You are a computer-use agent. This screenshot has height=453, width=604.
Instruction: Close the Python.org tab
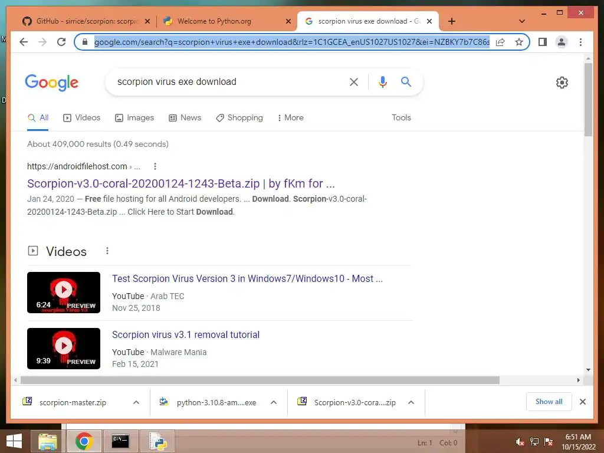[x=288, y=21]
